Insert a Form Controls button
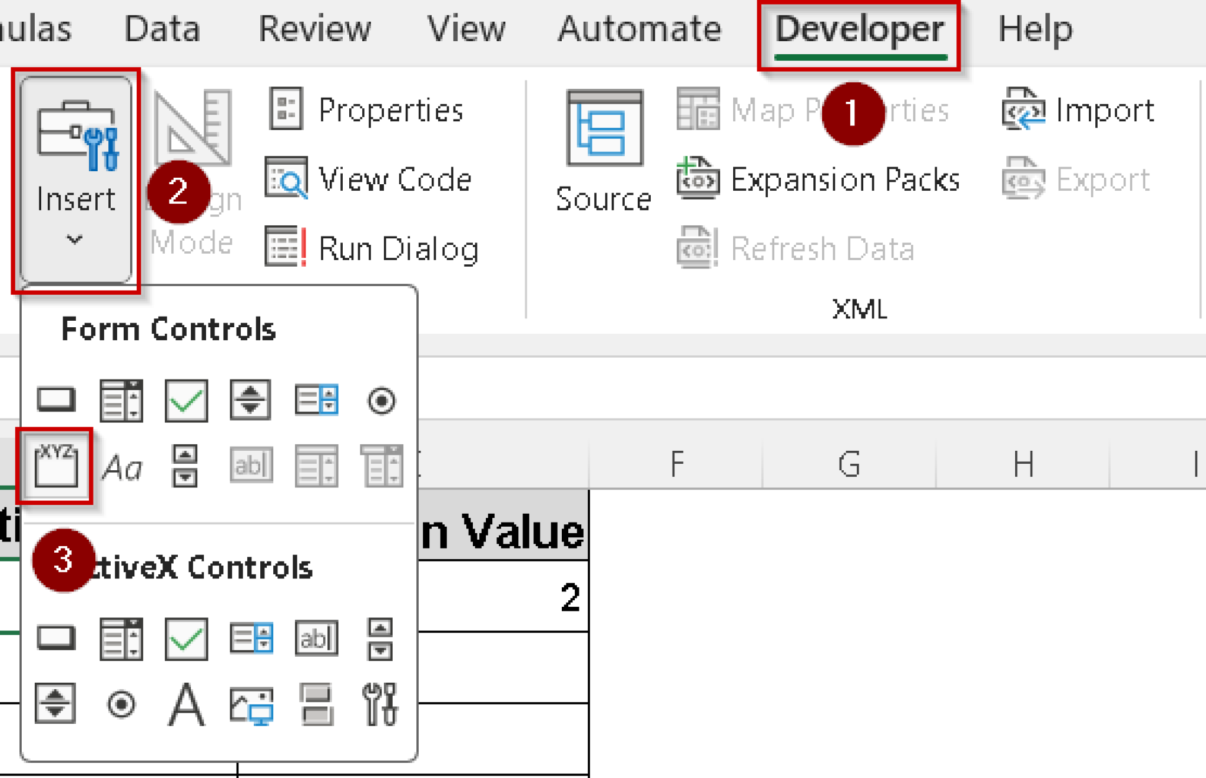 click(x=56, y=400)
